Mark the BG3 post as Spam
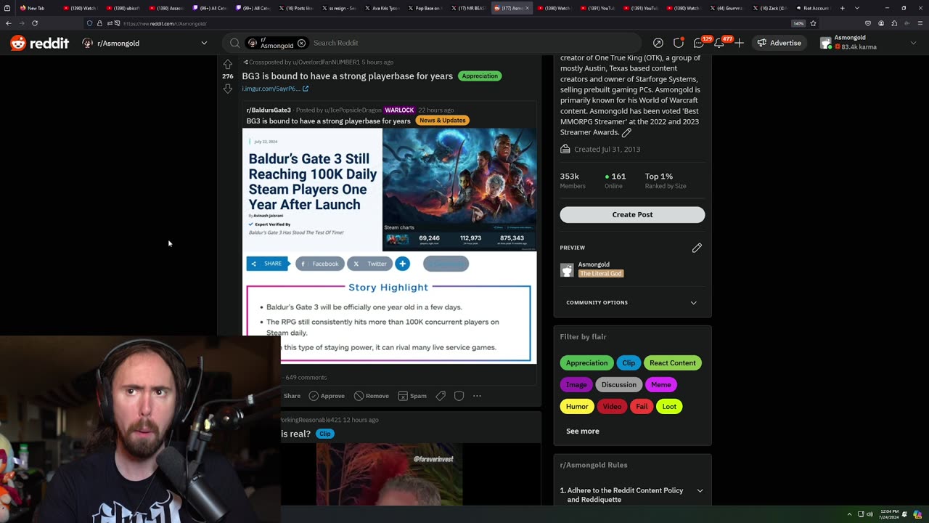This screenshot has height=523, width=929. [412, 396]
